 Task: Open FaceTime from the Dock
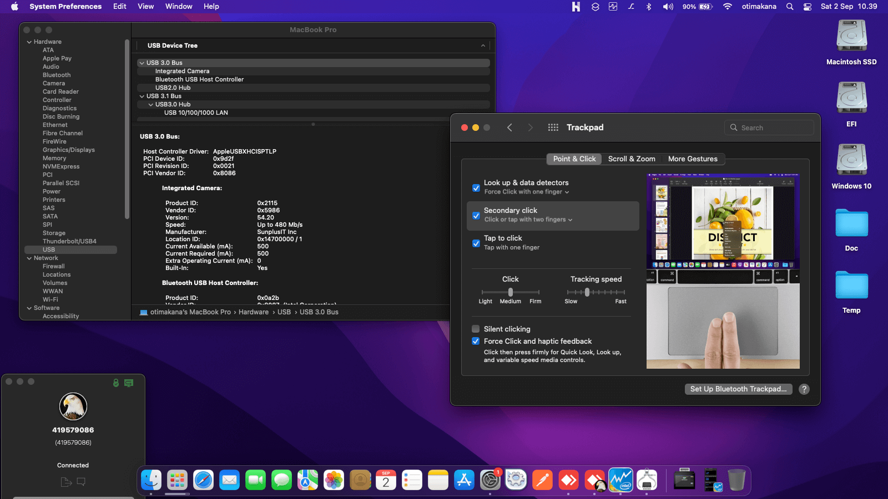(x=255, y=480)
